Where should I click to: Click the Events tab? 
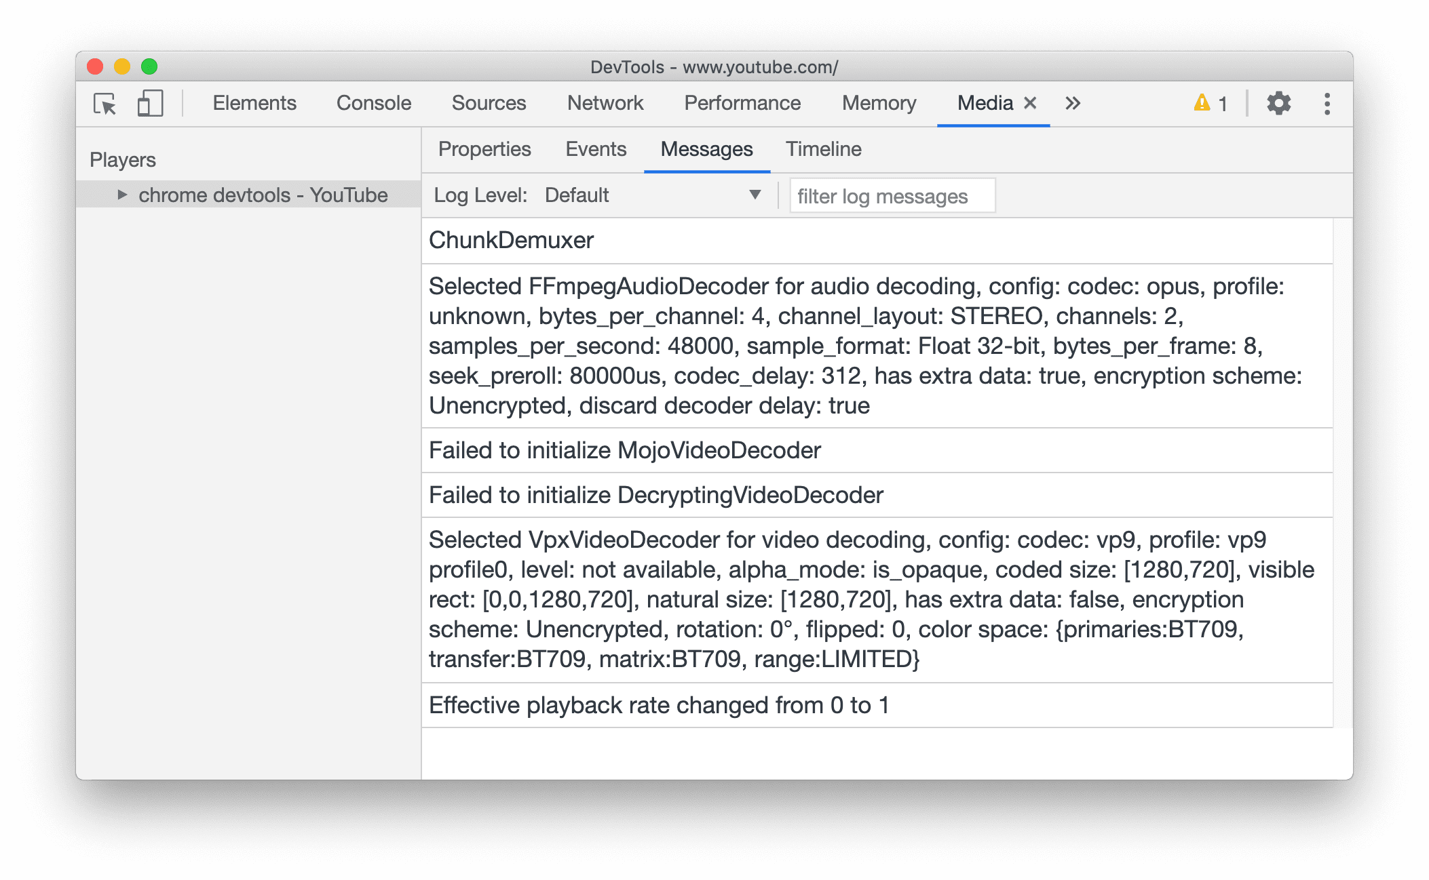click(596, 149)
